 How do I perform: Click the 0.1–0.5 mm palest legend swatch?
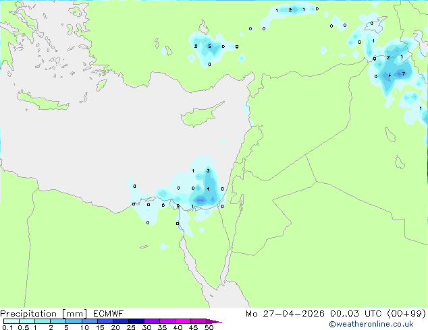coord(11,321)
